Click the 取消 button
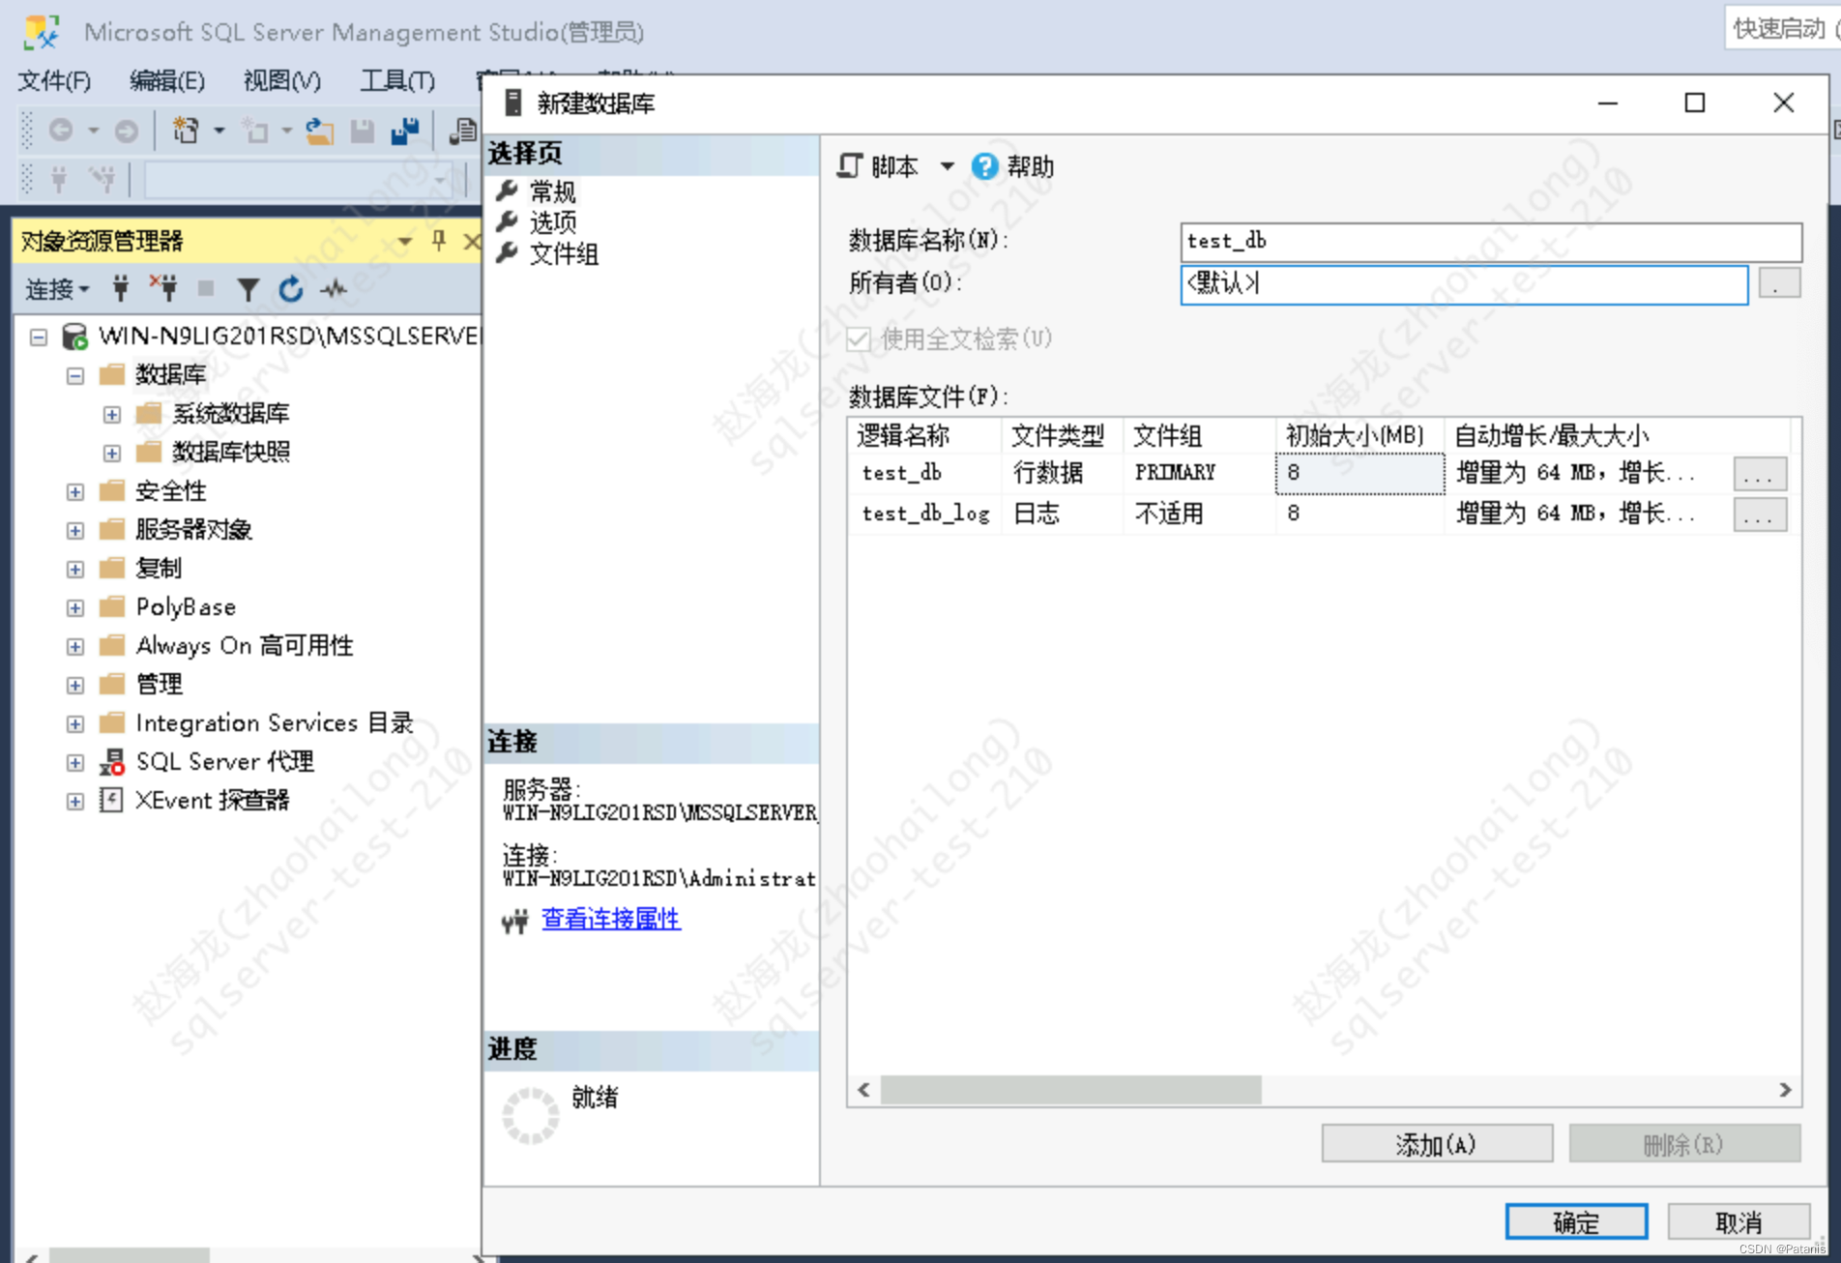Viewport: 1841px width, 1263px height. 1739,1222
